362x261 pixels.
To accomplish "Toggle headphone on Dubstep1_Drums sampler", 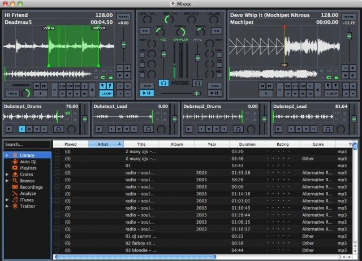I will pos(58,129).
